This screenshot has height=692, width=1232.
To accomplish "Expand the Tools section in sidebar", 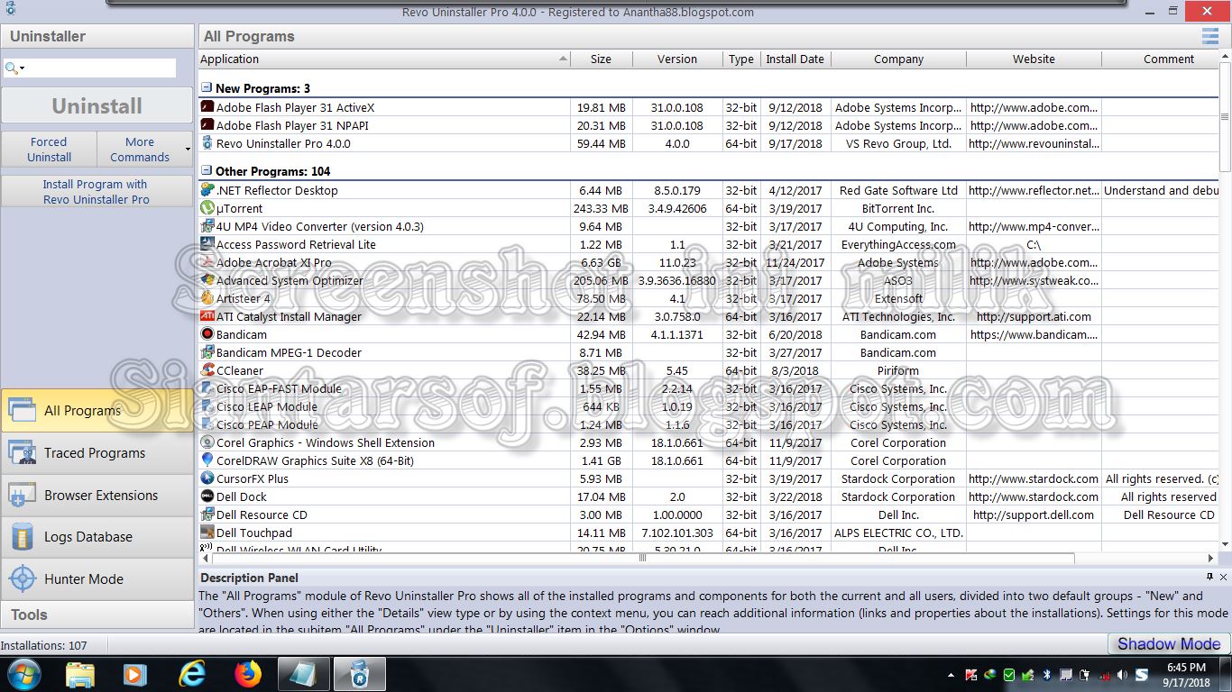I will 97,615.
